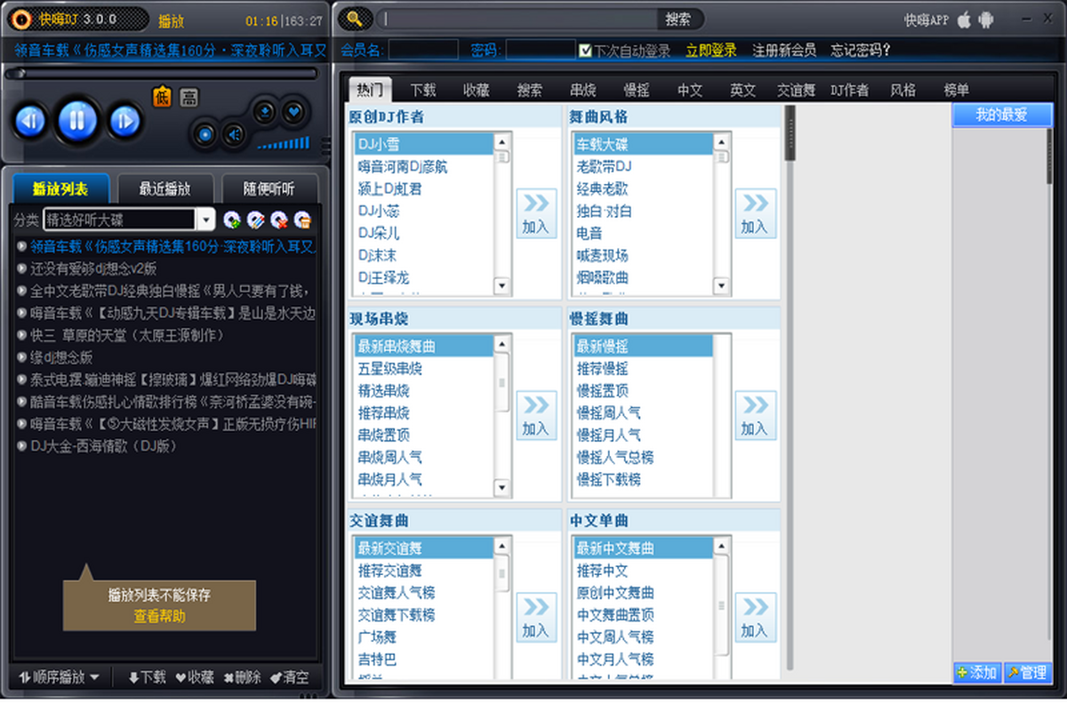The width and height of the screenshot is (1067, 711).
Task: Open the Apple app download icon
Action: [x=964, y=19]
